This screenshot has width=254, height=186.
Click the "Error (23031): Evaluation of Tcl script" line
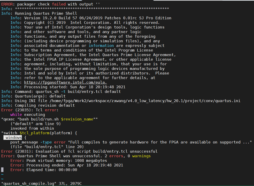click(x=79, y=151)
